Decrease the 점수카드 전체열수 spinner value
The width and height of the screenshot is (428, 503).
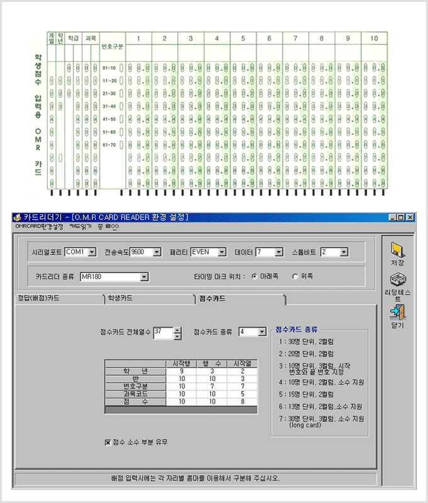coord(177,336)
